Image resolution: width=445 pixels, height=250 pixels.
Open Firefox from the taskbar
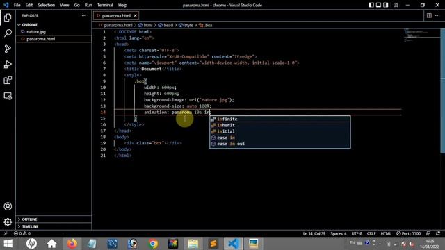[x=72, y=244]
